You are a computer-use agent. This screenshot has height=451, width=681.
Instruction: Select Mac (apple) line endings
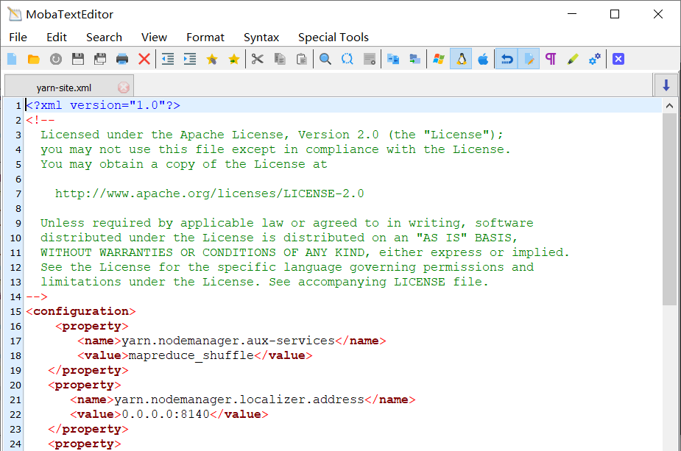coord(483,59)
